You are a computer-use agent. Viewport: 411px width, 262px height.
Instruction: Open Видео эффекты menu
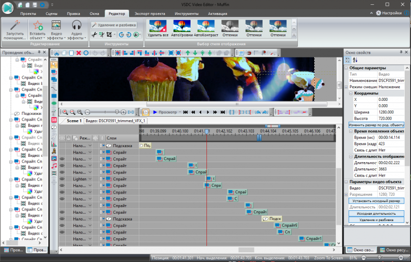click(57, 30)
